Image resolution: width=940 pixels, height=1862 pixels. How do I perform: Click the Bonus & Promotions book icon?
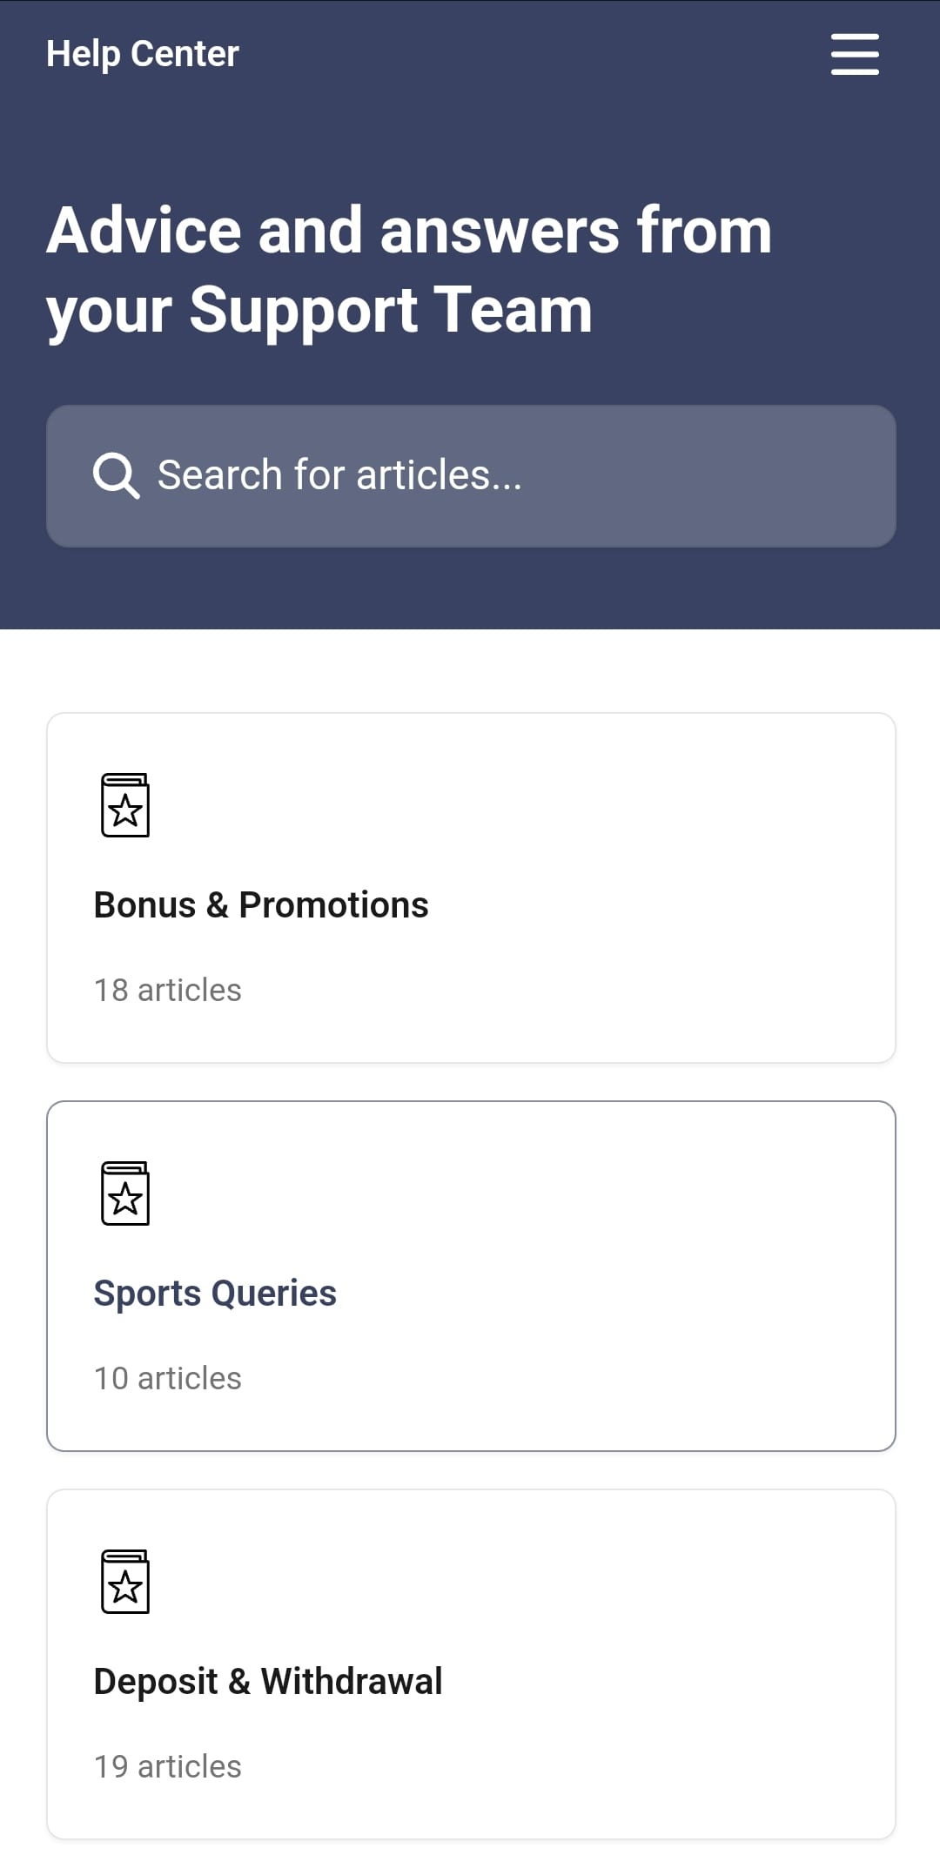[125, 805]
